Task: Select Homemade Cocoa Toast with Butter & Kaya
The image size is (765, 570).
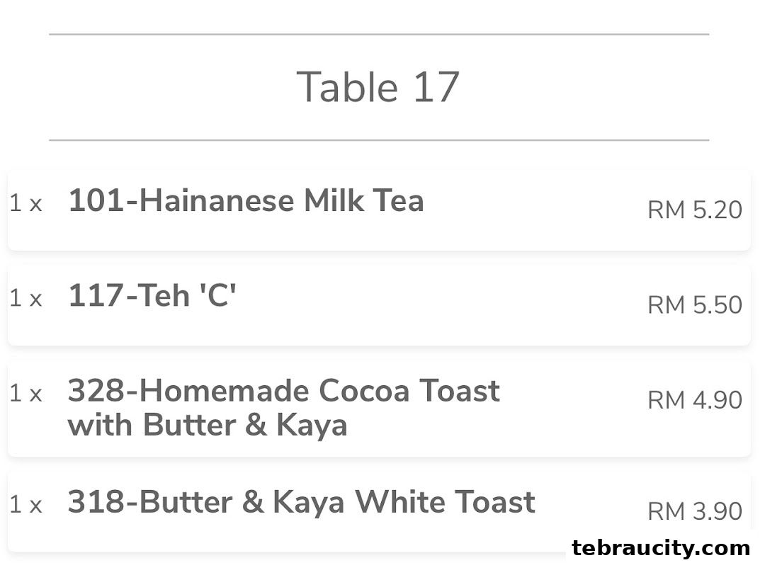Action: (283, 408)
